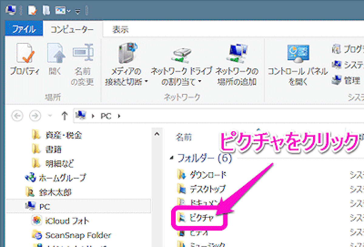The width and height of the screenshot is (364, 247).
Task: Open the 明細など folder in the navigation pane
Action: 52,163
